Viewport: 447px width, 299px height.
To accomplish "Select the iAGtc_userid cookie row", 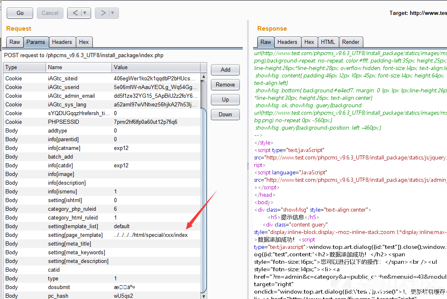I will coord(102,87).
